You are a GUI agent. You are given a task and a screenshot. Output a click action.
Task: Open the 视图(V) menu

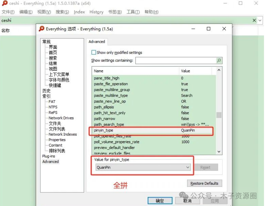44,12
